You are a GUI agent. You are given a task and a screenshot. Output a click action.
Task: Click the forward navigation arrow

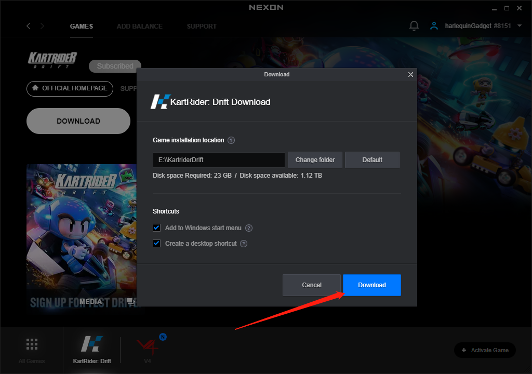tap(42, 26)
